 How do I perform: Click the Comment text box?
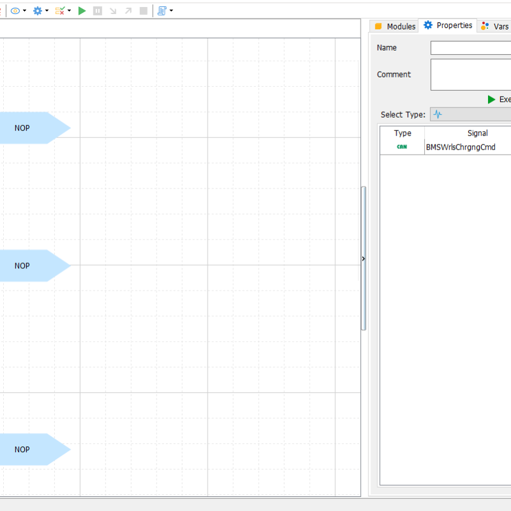[471, 75]
